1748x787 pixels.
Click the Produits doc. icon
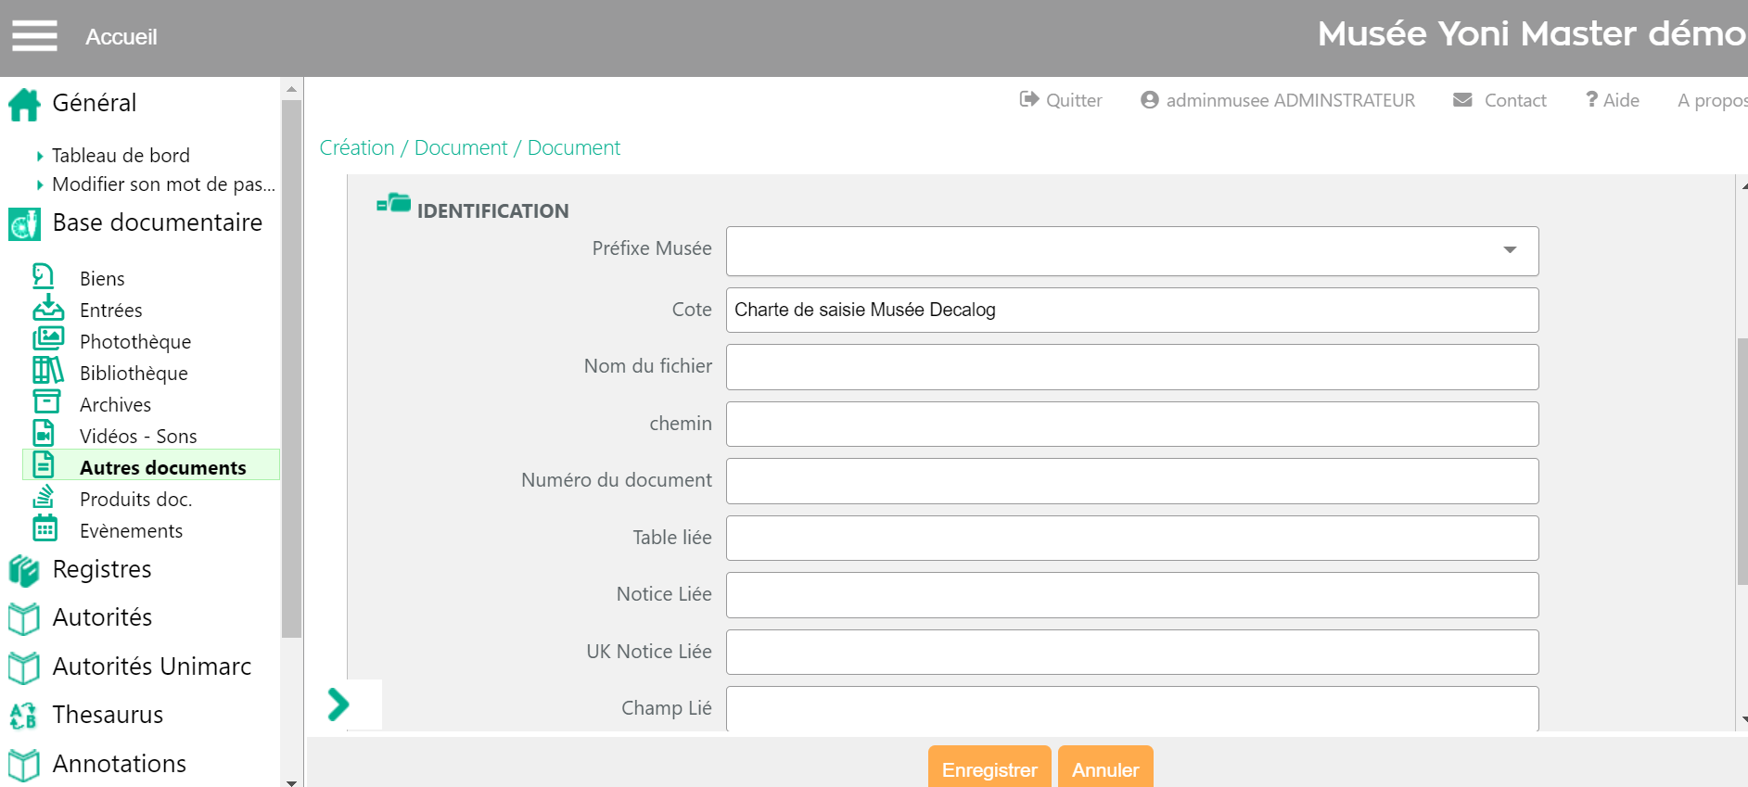coord(44,497)
